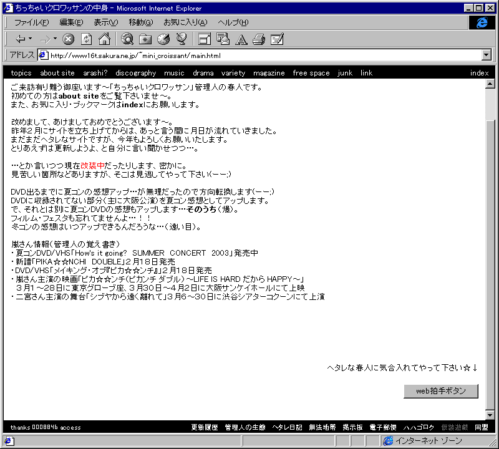Open the 移動 menu
499x449 pixels.
141,22
